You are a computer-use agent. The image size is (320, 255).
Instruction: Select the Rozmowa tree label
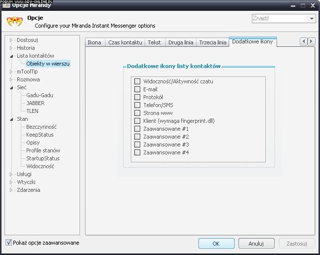28,79
